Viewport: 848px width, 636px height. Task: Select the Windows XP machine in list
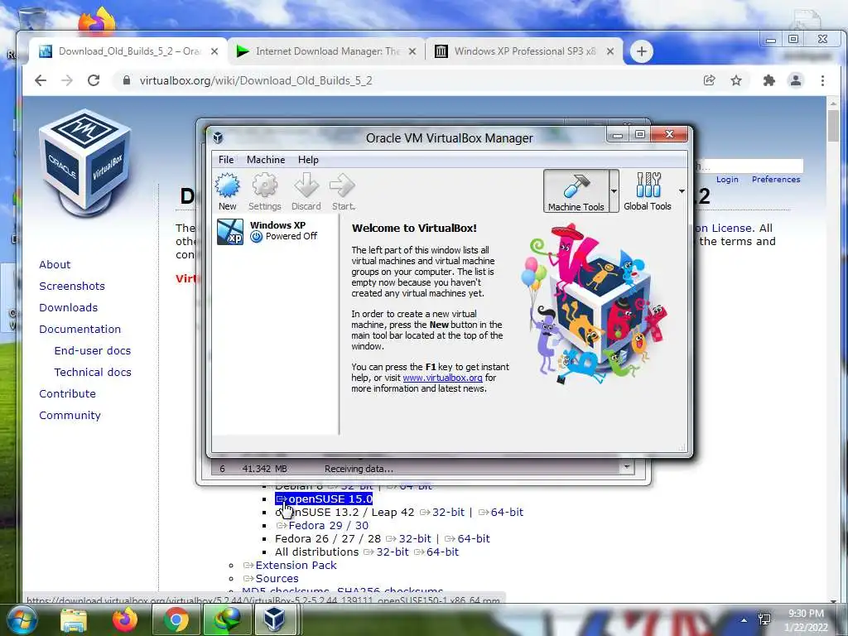pos(275,232)
